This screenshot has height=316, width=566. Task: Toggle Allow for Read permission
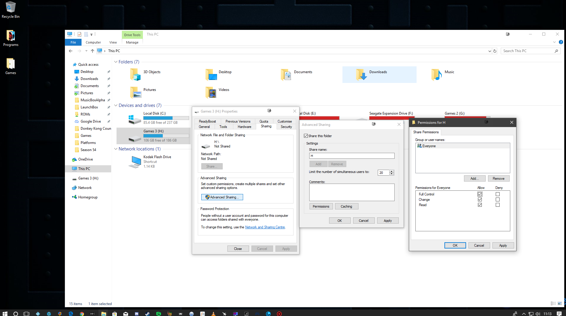[x=480, y=205]
